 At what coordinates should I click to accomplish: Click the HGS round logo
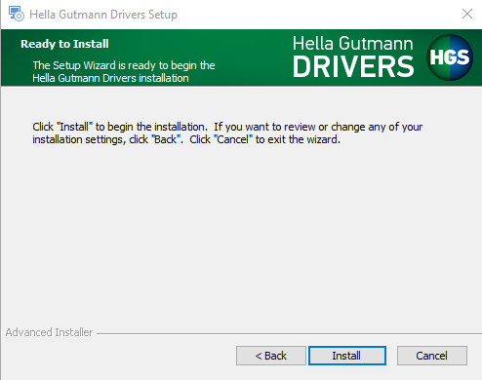click(x=450, y=57)
